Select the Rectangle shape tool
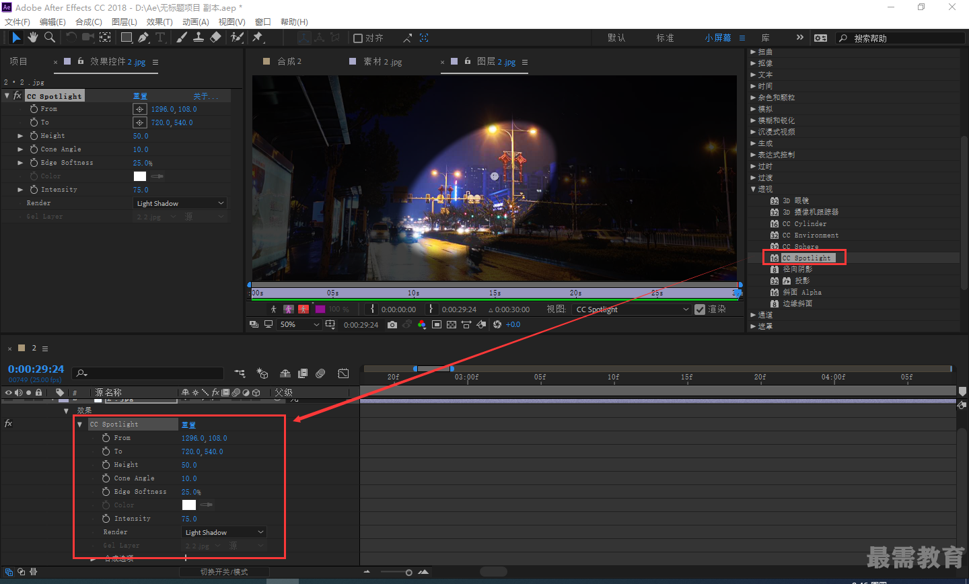969x584 pixels. pyautogui.click(x=127, y=38)
